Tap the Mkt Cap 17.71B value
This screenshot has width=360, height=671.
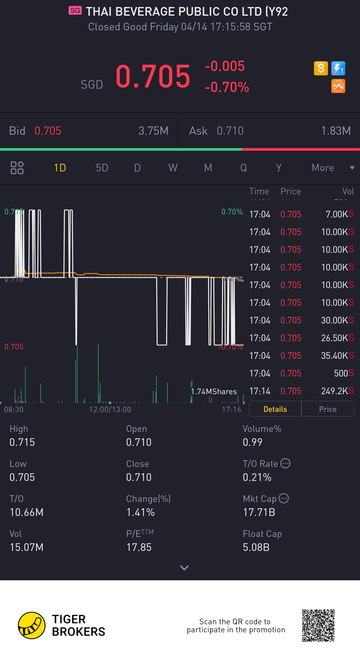point(259,512)
